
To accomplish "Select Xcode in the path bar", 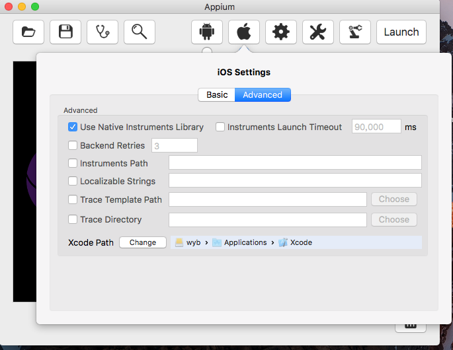I will pyautogui.click(x=301, y=242).
